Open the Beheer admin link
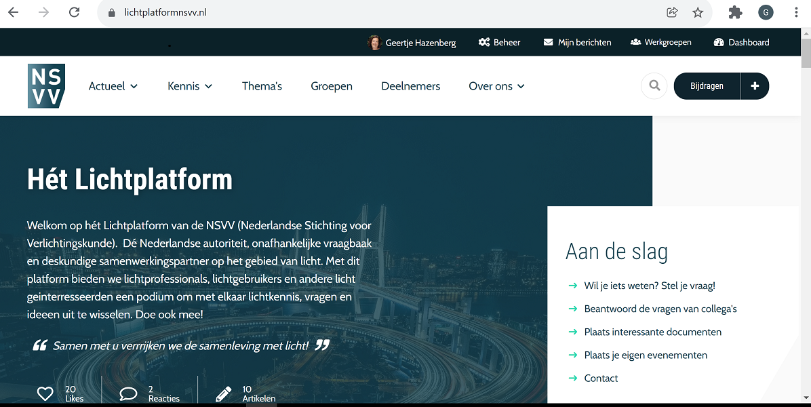The height and width of the screenshot is (407, 811). click(x=507, y=43)
